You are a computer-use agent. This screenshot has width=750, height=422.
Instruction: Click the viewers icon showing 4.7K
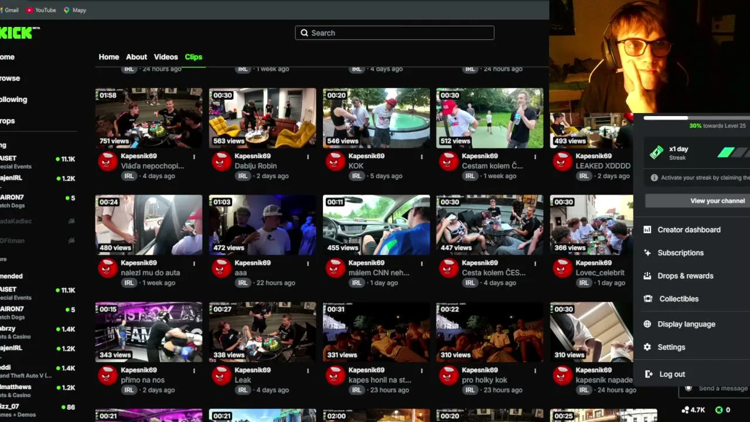[x=685, y=410]
